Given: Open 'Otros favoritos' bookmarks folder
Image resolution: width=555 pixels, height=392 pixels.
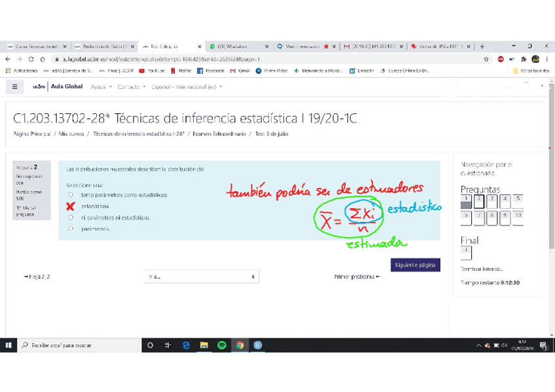Looking at the screenshot, I should pyautogui.click(x=531, y=71).
